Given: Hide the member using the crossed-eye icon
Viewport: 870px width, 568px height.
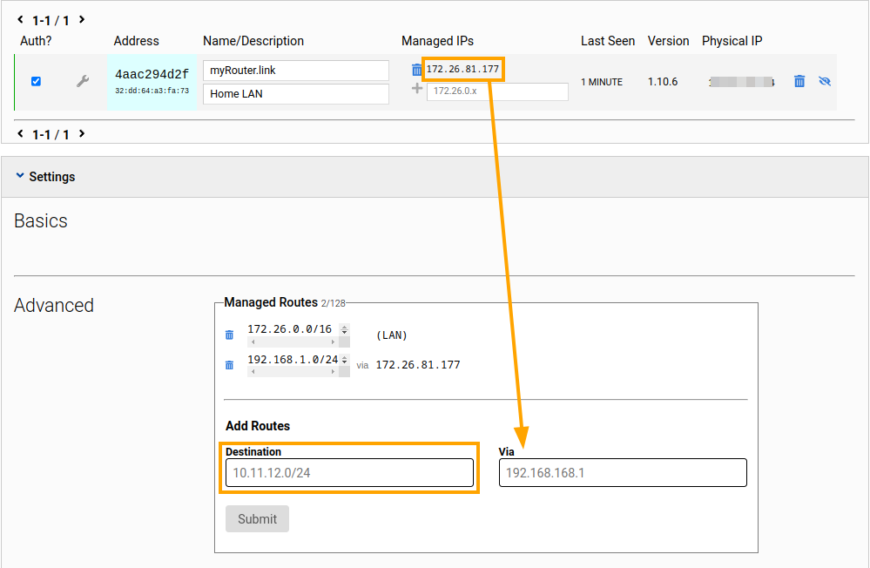Looking at the screenshot, I should pos(825,82).
